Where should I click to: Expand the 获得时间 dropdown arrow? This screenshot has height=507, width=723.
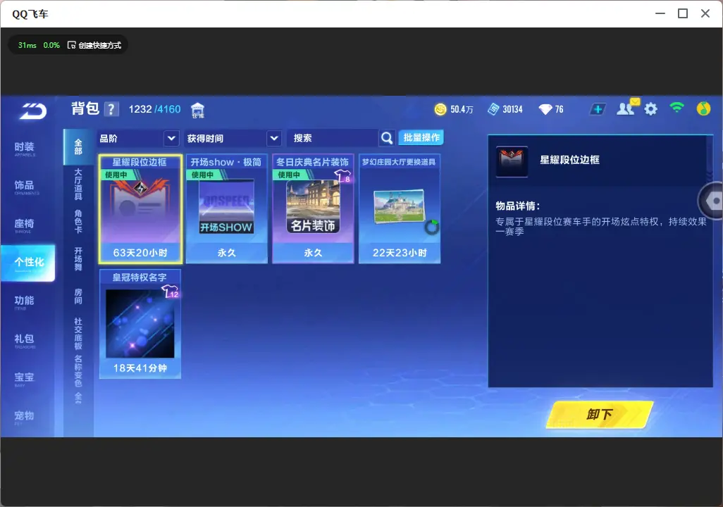(274, 138)
